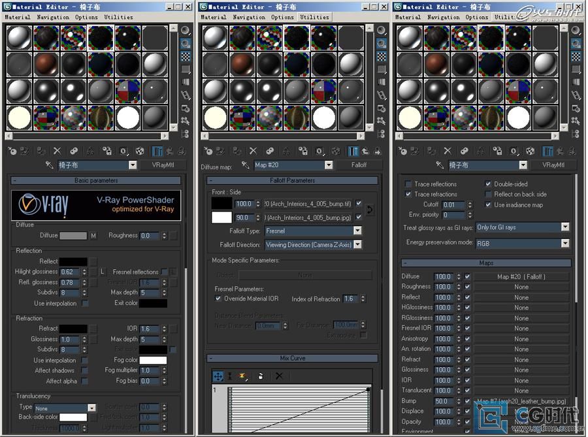Image resolution: width=588 pixels, height=437 pixels.
Task: Open Treat glossy rays as GI rays dropdown
Action: 565,227
